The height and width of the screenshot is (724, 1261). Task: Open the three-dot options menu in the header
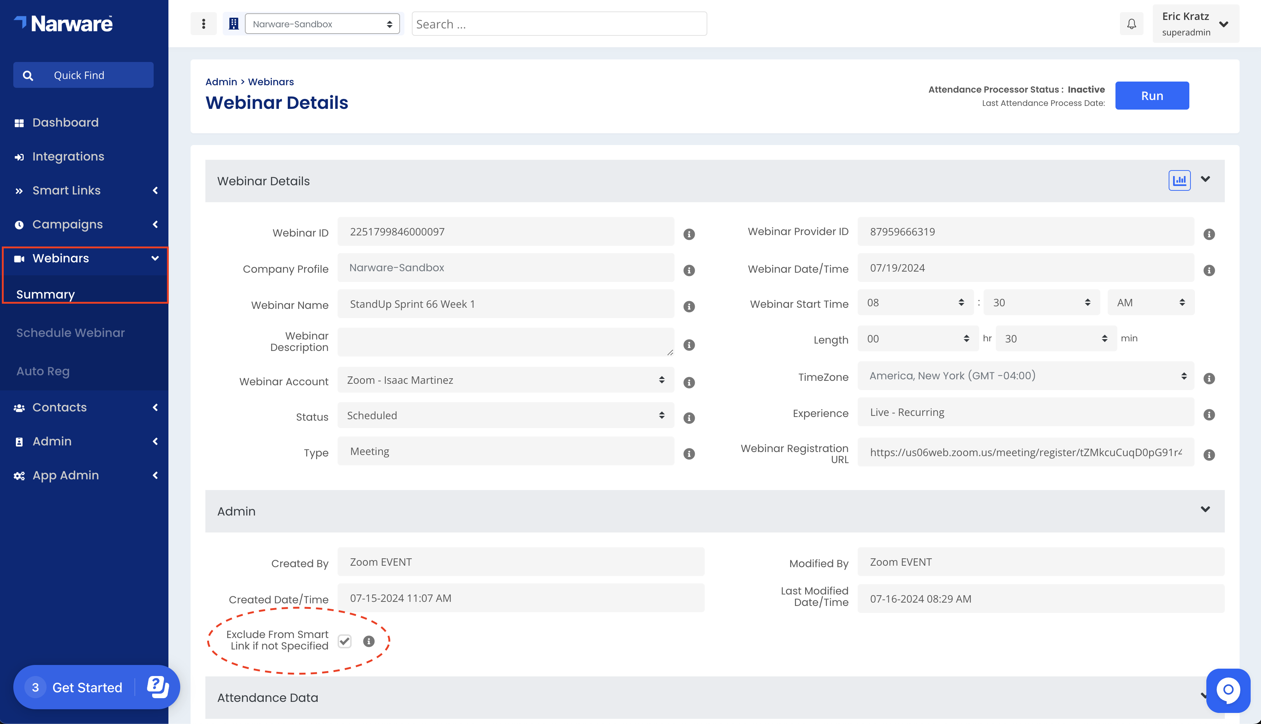pos(204,24)
